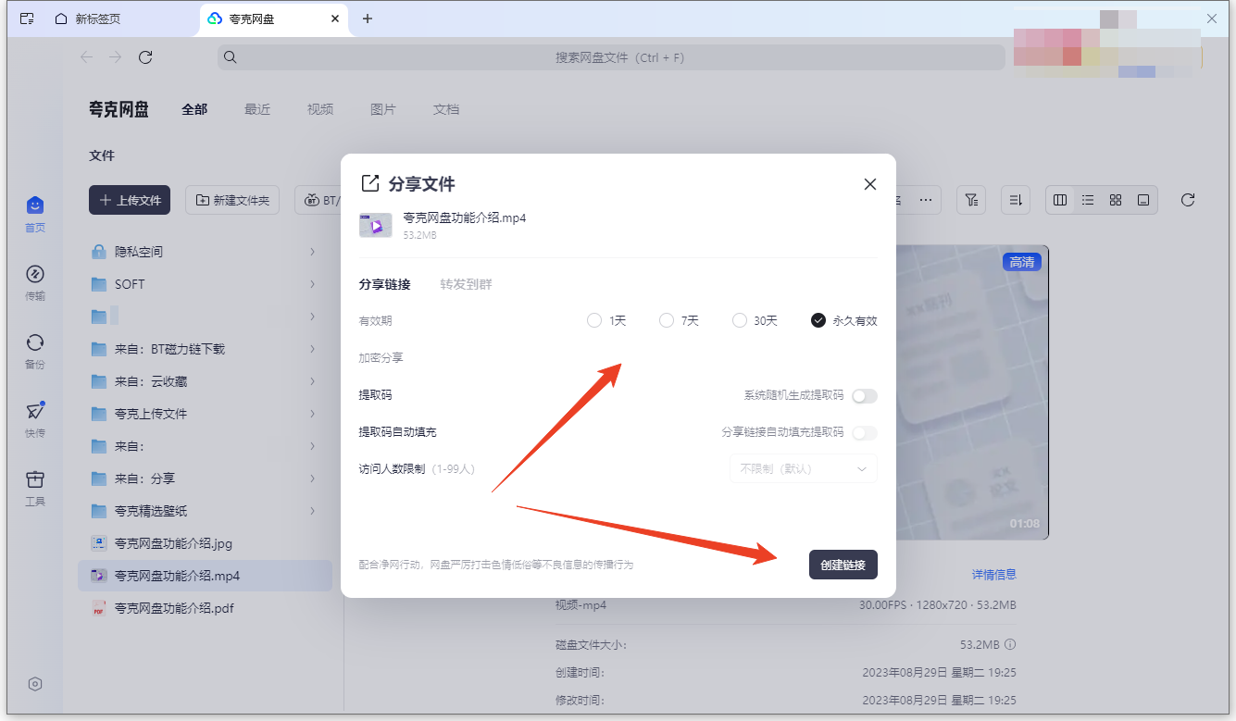Enable 系统随机生成提取码 toggle
1236x721 pixels.
[x=864, y=395]
